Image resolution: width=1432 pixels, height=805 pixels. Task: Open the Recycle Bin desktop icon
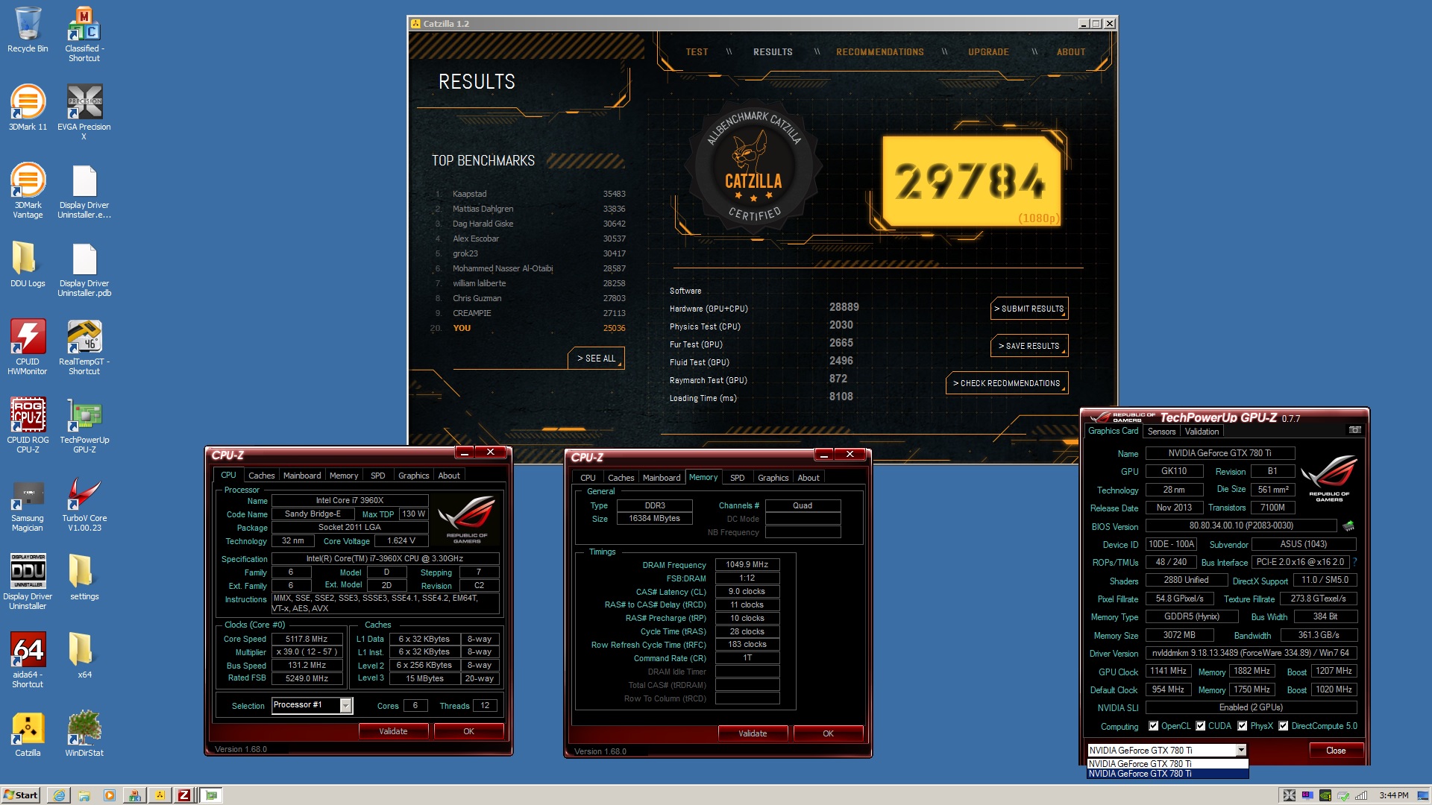(x=28, y=30)
